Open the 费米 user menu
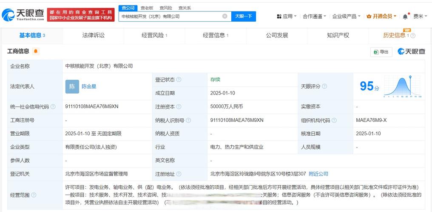This screenshot has height=212, width=432. [x=420, y=16]
